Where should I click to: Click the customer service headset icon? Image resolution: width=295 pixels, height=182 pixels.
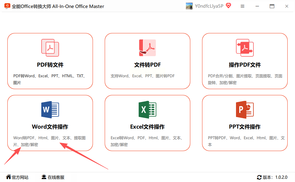click(x=44, y=177)
